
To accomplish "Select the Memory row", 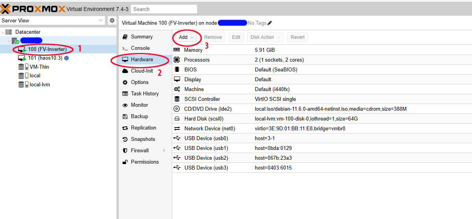I will click(x=322, y=50).
